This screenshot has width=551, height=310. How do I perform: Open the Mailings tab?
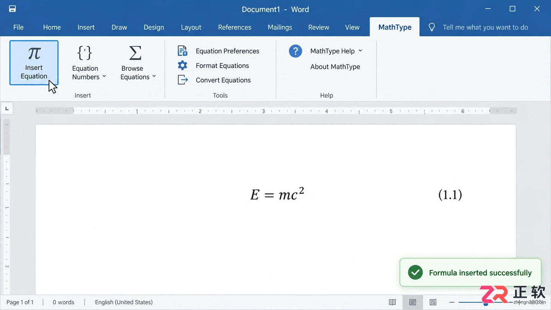[280, 27]
